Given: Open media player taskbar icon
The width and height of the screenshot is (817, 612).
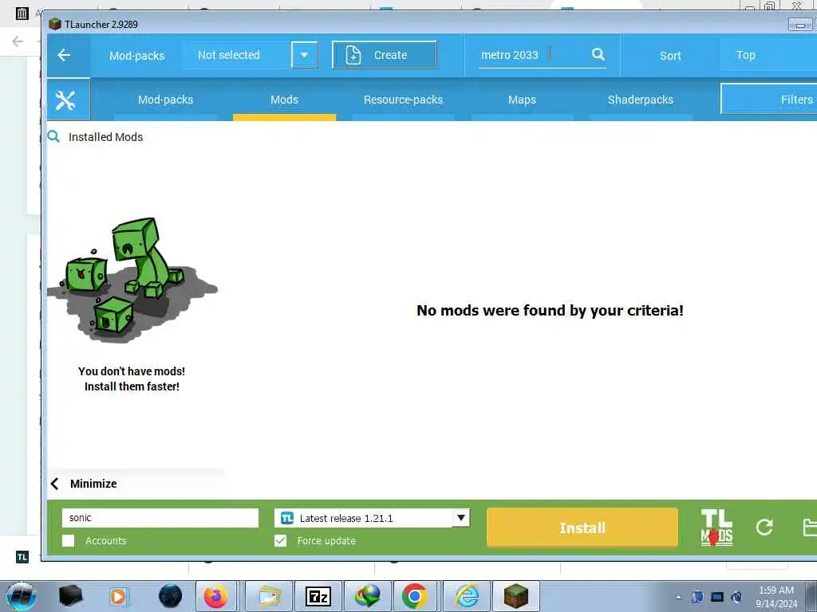Looking at the screenshot, I should pos(118,596).
